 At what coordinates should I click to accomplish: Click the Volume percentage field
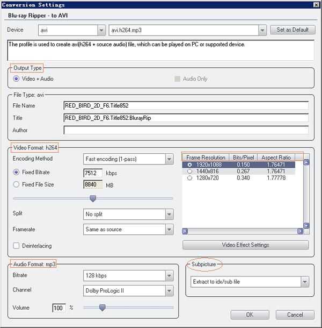click(58, 308)
